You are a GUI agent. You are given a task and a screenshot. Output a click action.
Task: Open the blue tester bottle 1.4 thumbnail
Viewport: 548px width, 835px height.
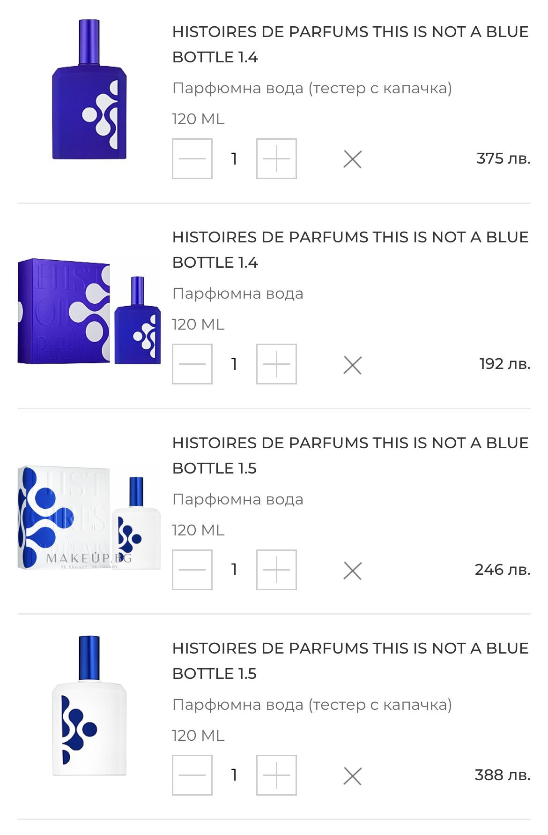pos(89,90)
